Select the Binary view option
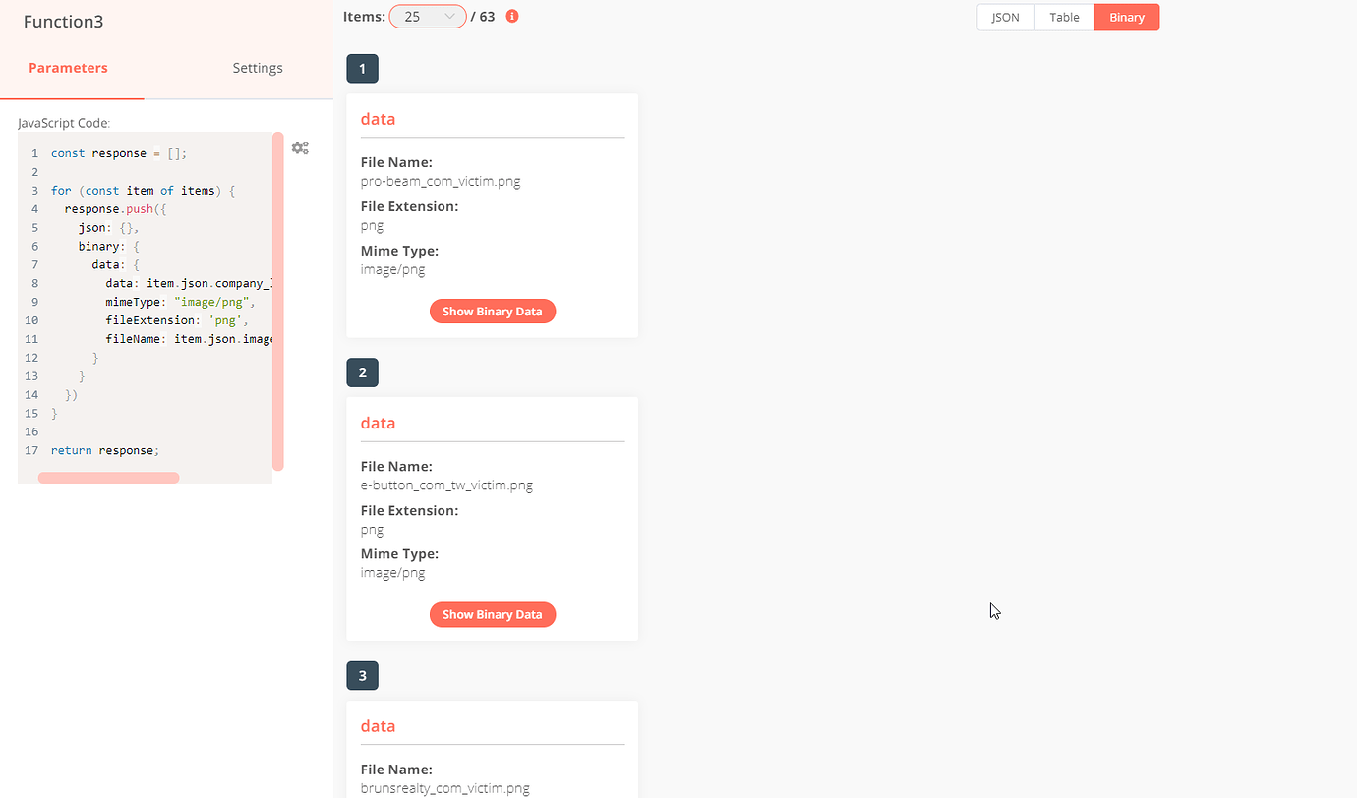 click(1127, 18)
